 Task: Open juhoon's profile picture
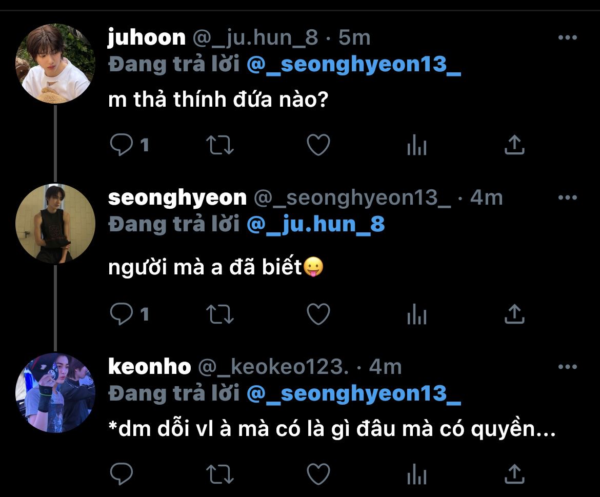55,64
